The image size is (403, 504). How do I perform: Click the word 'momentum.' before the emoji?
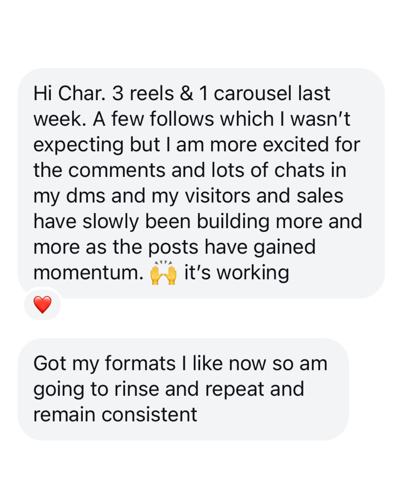tap(88, 273)
